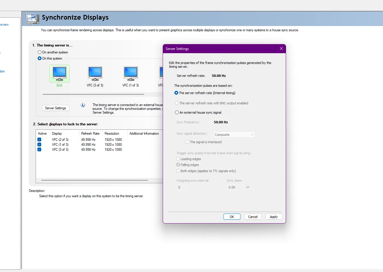Click the Apply button
The image size is (383, 272).
pos(273,217)
